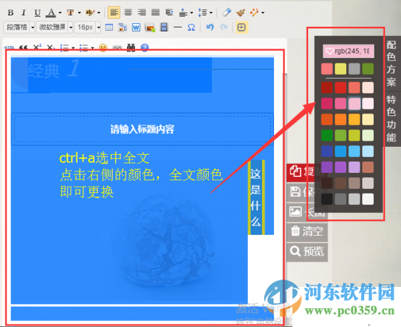401x327 pixels.
Task: Undo last action
Action: point(210,27)
